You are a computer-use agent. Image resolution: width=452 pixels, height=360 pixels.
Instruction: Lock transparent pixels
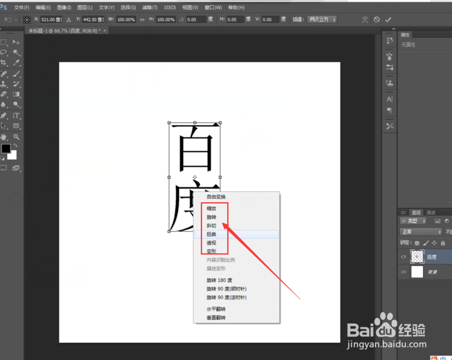[417, 243]
